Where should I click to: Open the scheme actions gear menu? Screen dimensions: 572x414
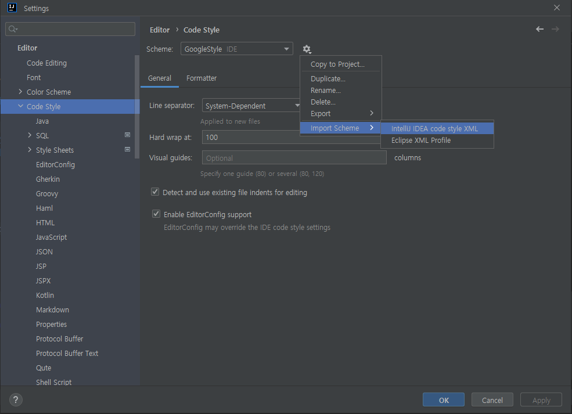coord(307,49)
